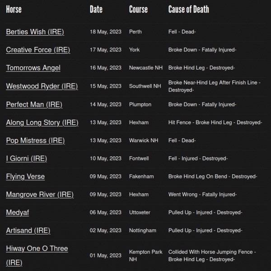Click Mangrove River (IRE) link
Screen dimensions: 271x271
point(40,195)
